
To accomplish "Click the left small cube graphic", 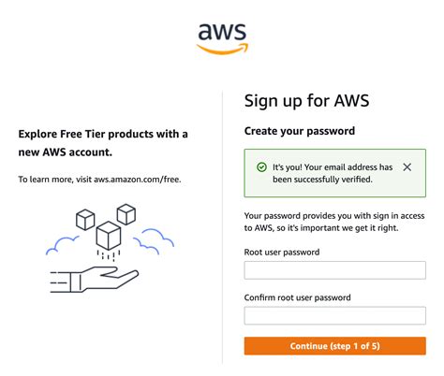I will point(85,220).
